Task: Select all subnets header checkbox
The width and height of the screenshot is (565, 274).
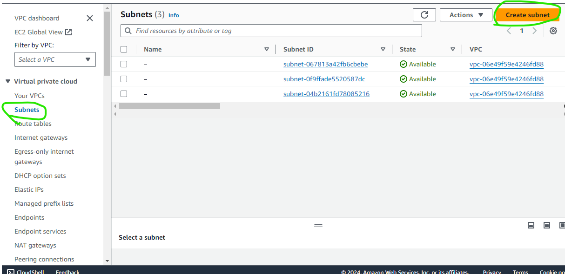Action: (124, 49)
